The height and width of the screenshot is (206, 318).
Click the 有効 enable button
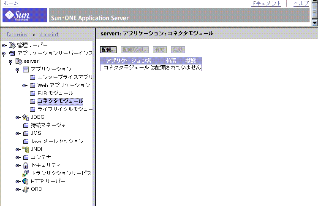(160, 50)
